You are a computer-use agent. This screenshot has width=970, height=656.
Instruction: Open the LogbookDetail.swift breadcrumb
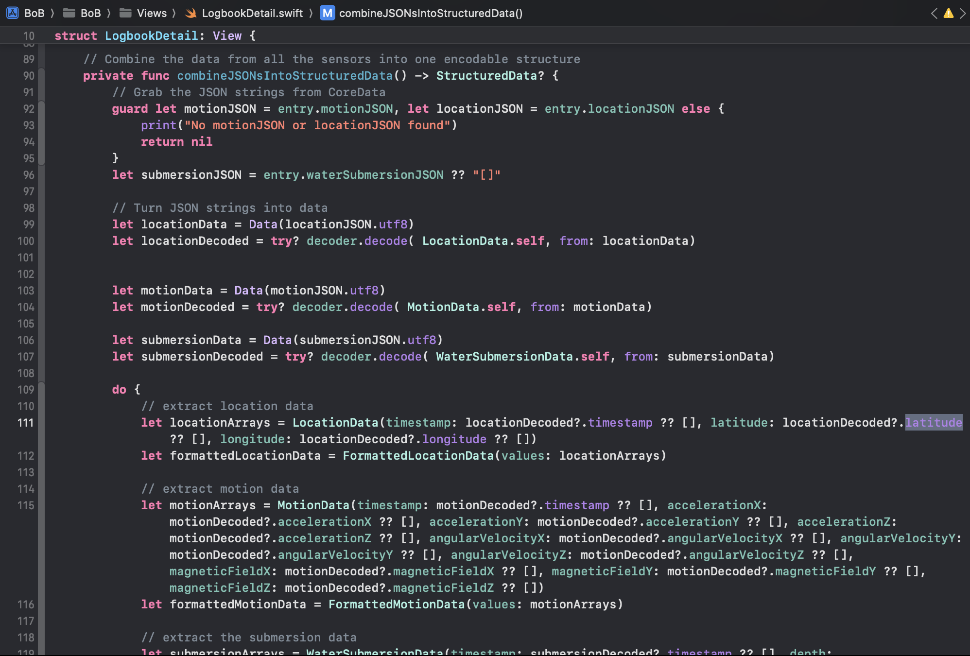(x=244, y=13)
